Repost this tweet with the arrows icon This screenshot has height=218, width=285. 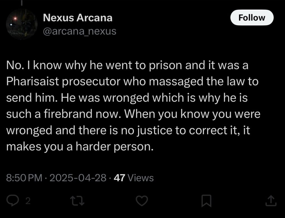[77, 201]
